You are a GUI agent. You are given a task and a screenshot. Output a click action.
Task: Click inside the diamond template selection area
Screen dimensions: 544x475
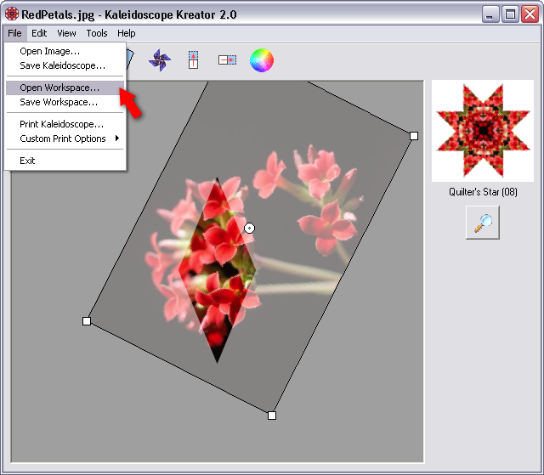pos(218,270)
